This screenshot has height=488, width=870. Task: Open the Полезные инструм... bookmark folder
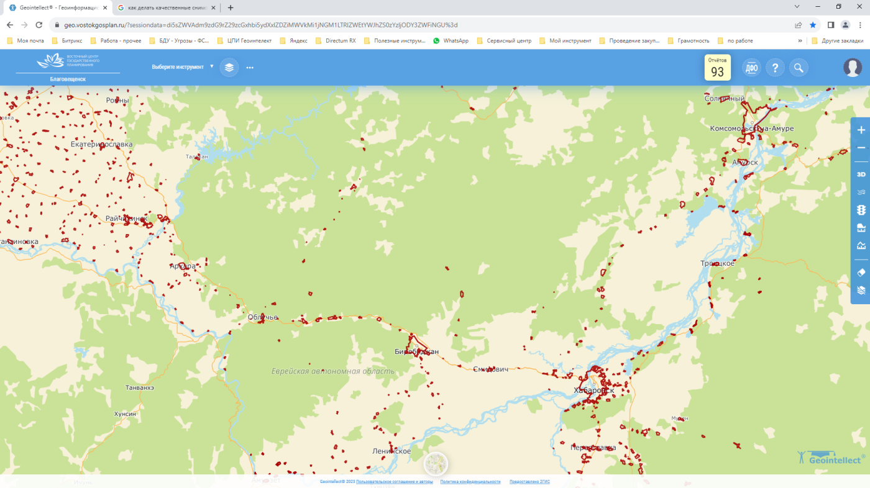click(x=395, y=40)
